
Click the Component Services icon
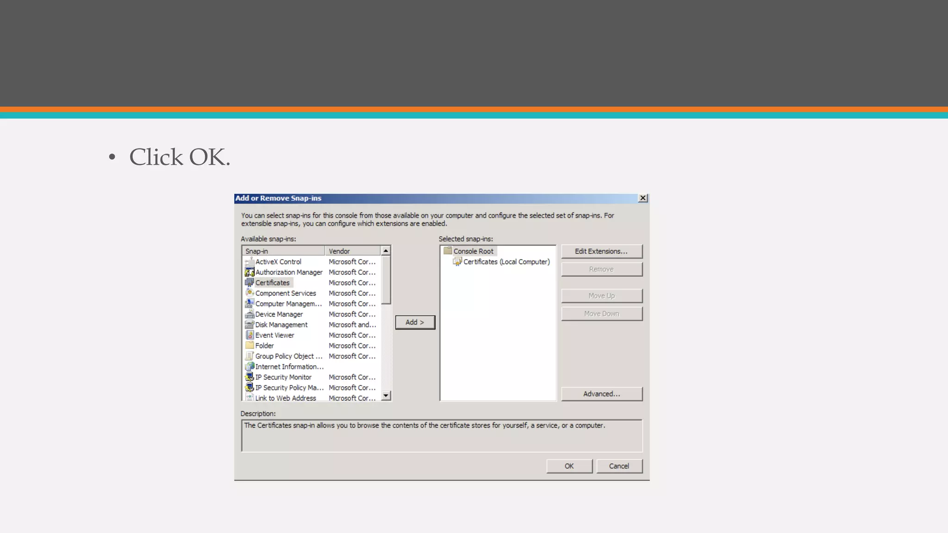point(249,293)
